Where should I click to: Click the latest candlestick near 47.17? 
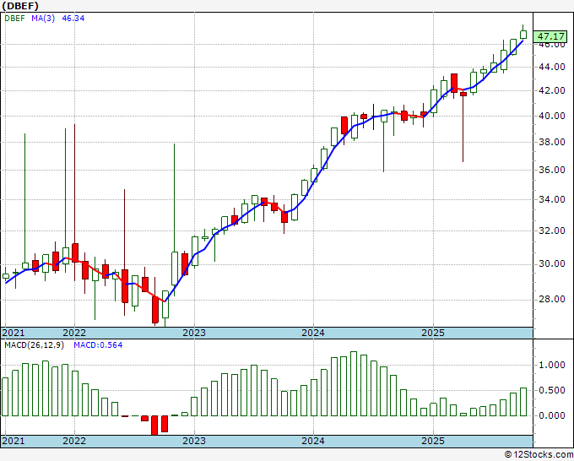(x=523, y=35)
